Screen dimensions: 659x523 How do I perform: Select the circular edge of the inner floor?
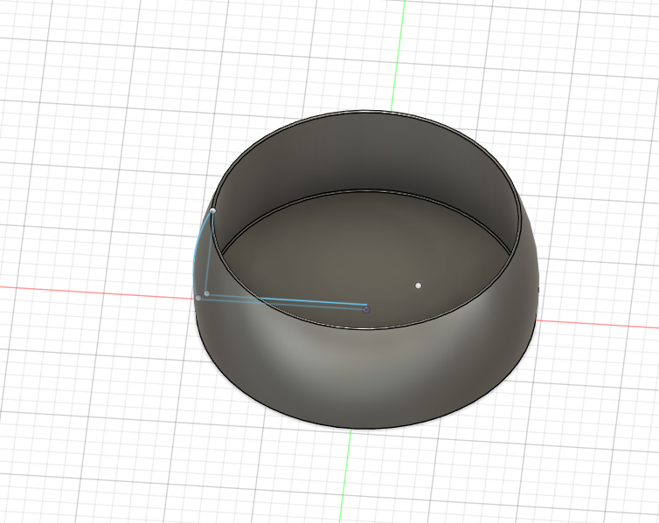click(365, 190)
